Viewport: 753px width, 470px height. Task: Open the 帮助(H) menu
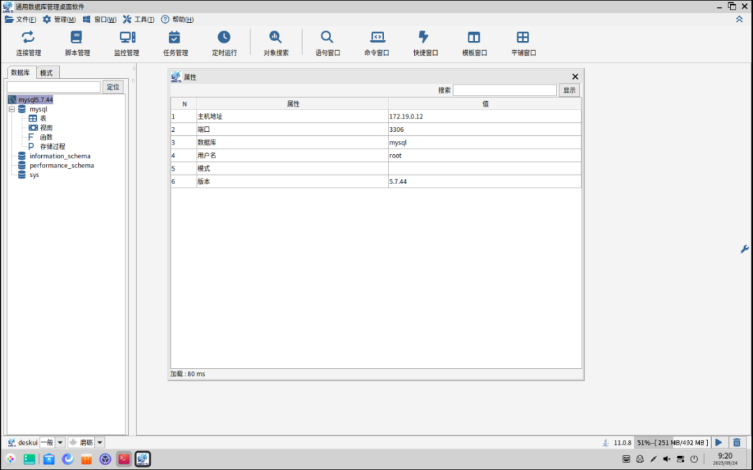click(x=177, y=20)
